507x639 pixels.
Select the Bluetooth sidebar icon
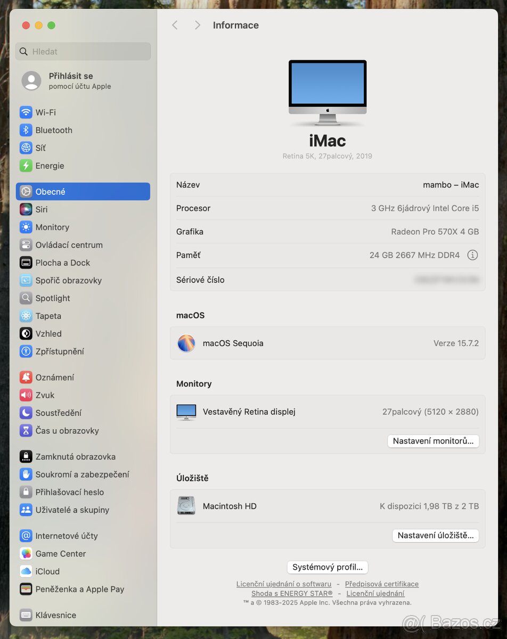click(x=26, y=130)
